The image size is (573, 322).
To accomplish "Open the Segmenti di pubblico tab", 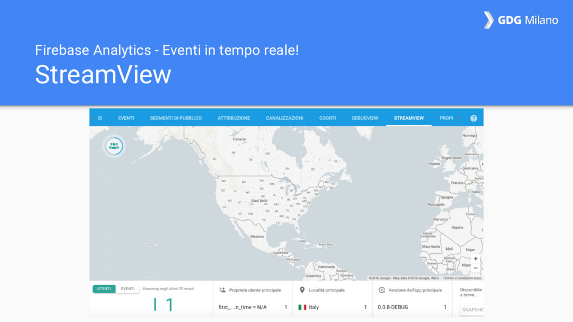I will [176, 118].
